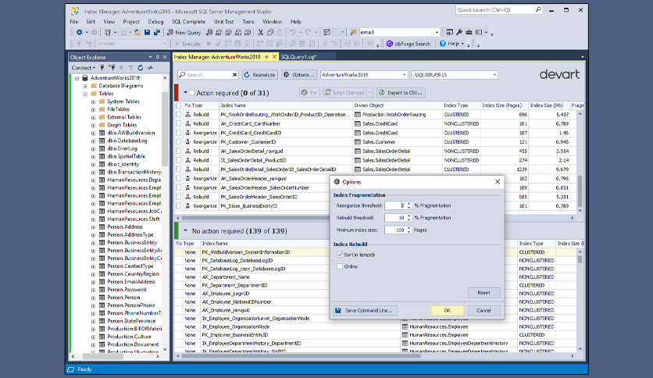
Task: Click the Refresh icon in Object Explorer
Action: point(141,67)
